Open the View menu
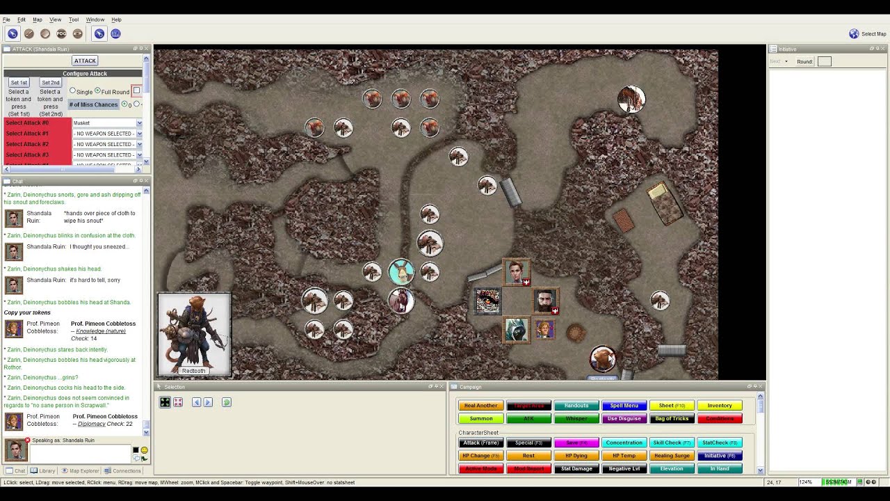The height and width of the screenshot is (501, 890). click(56, 19)
